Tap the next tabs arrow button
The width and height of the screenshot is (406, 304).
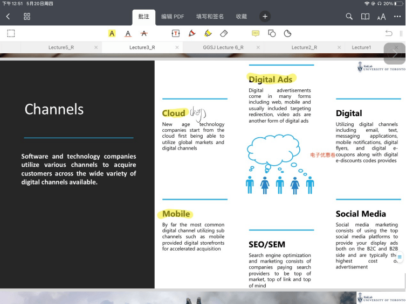395,53
